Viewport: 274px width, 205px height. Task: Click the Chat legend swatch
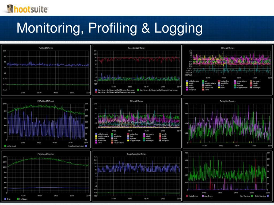(5, 199)
